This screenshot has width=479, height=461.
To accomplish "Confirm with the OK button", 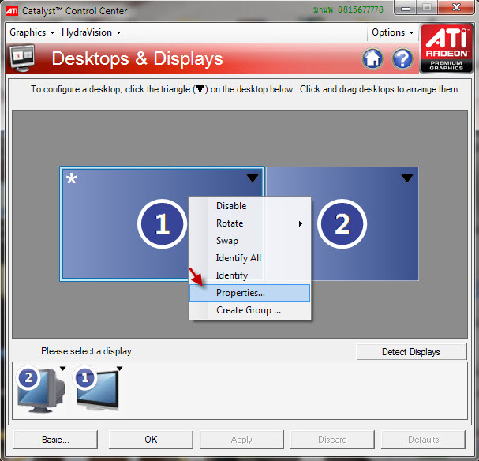I will [151, 440].
